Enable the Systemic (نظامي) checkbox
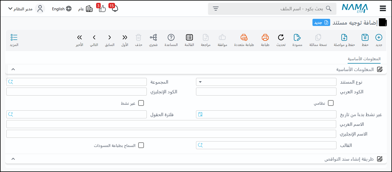 (330, 103)
